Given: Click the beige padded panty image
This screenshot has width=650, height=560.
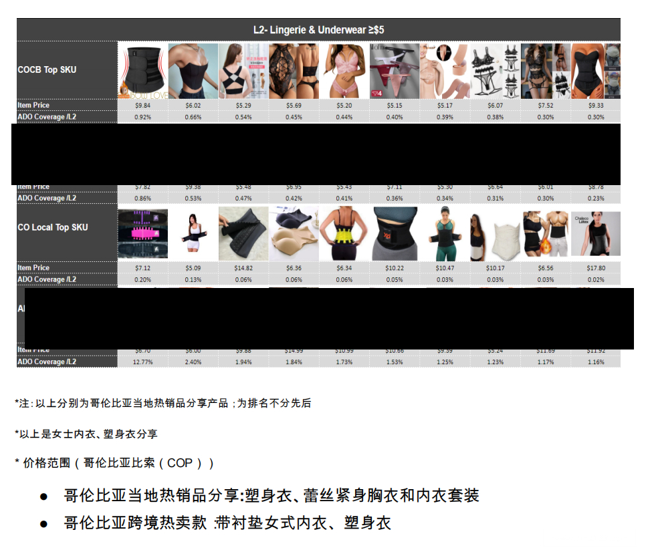Looking at the screenshot, I should click(x=294, y=233).
